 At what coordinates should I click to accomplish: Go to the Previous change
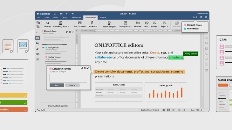(x=138, y=24)
